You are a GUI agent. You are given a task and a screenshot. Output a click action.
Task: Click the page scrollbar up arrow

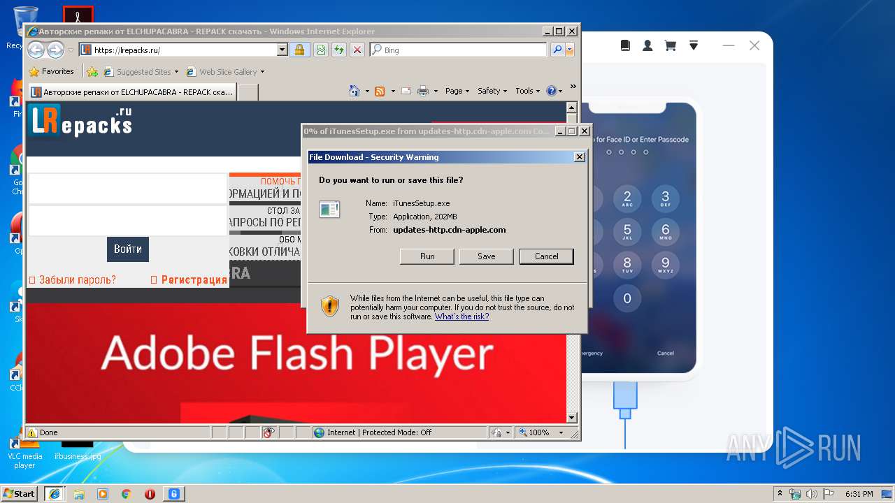tap(571, 108)
